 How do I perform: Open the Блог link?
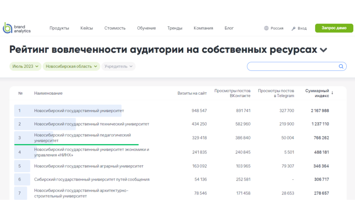point(229,28)
